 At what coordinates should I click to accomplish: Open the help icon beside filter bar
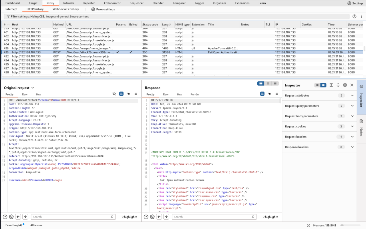click(355, 17)
